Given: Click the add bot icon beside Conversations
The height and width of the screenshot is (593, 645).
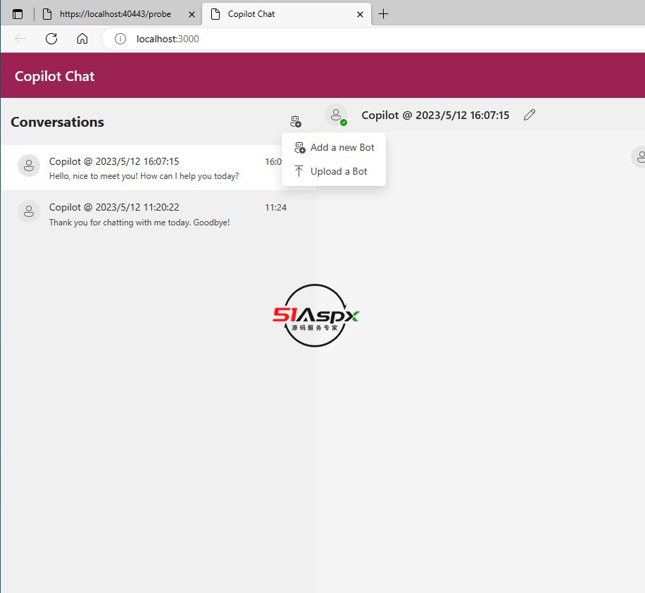Looking at the screenshot, I should (x=295, y=121).
